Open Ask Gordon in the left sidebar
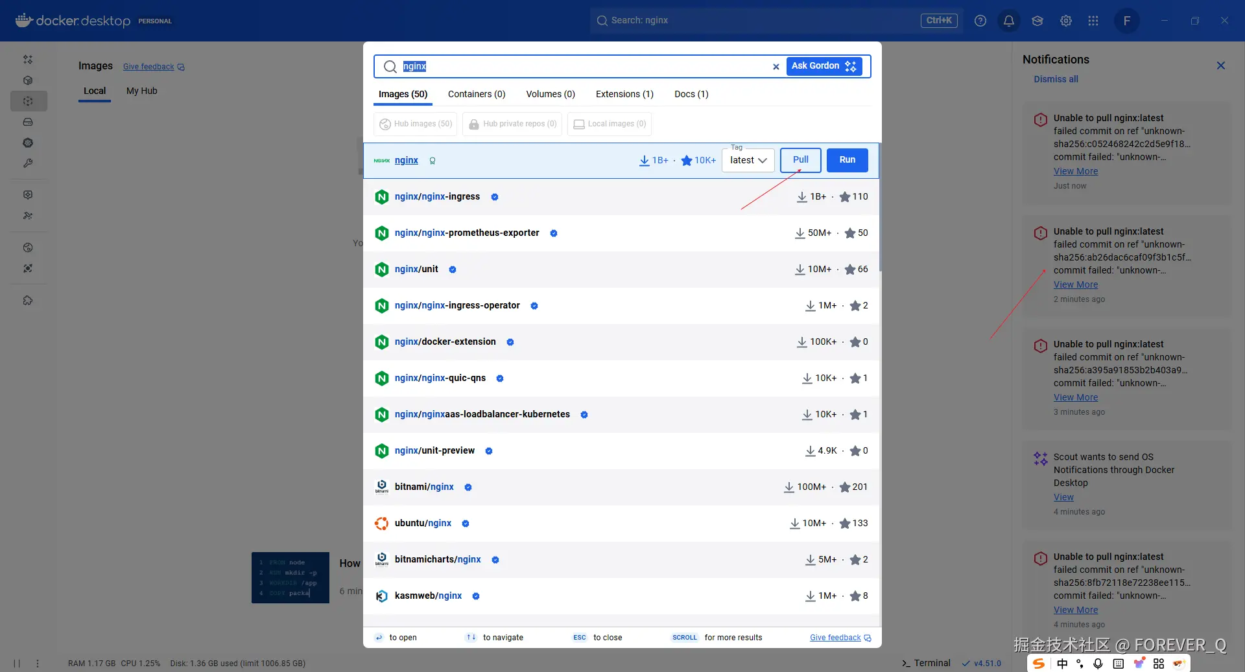1245x672 pixels. (28, 60)
